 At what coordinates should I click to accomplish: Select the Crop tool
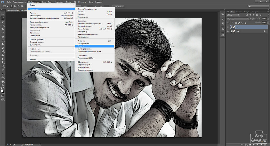click(3, 29)
